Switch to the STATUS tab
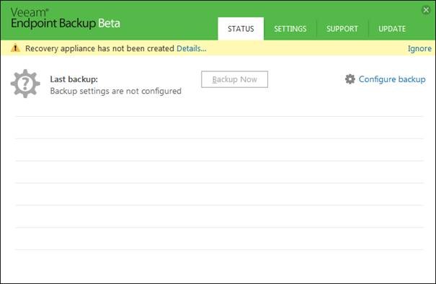Viewport: 436px width, 284px height. point(241,29)
